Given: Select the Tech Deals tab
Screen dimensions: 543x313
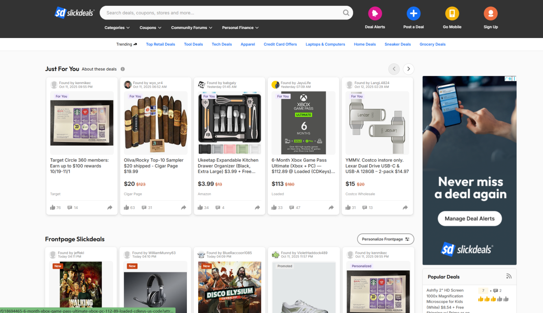Looking at the screenshot, I should click(x=222, y=44).
